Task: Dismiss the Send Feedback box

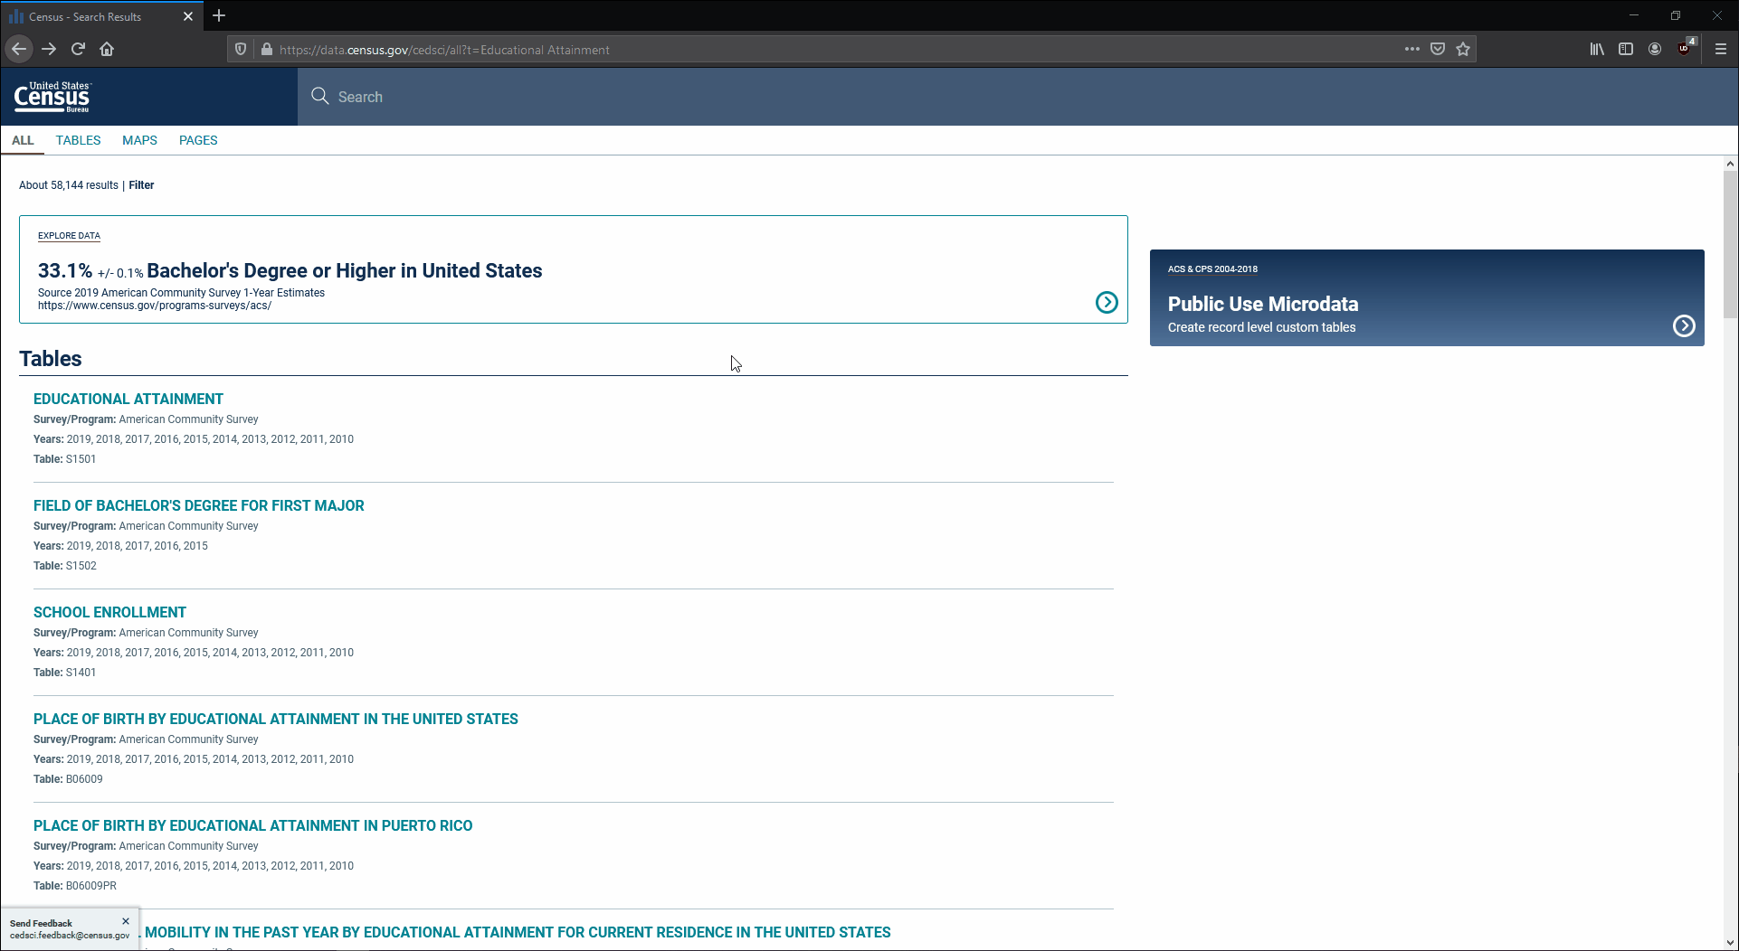Action: [126, 921]
